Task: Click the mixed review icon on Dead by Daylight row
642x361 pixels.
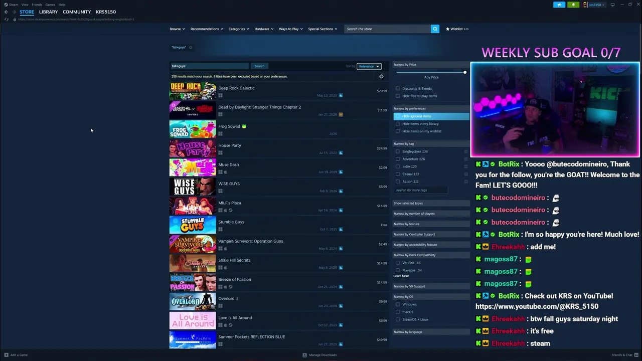Action: 341,114
